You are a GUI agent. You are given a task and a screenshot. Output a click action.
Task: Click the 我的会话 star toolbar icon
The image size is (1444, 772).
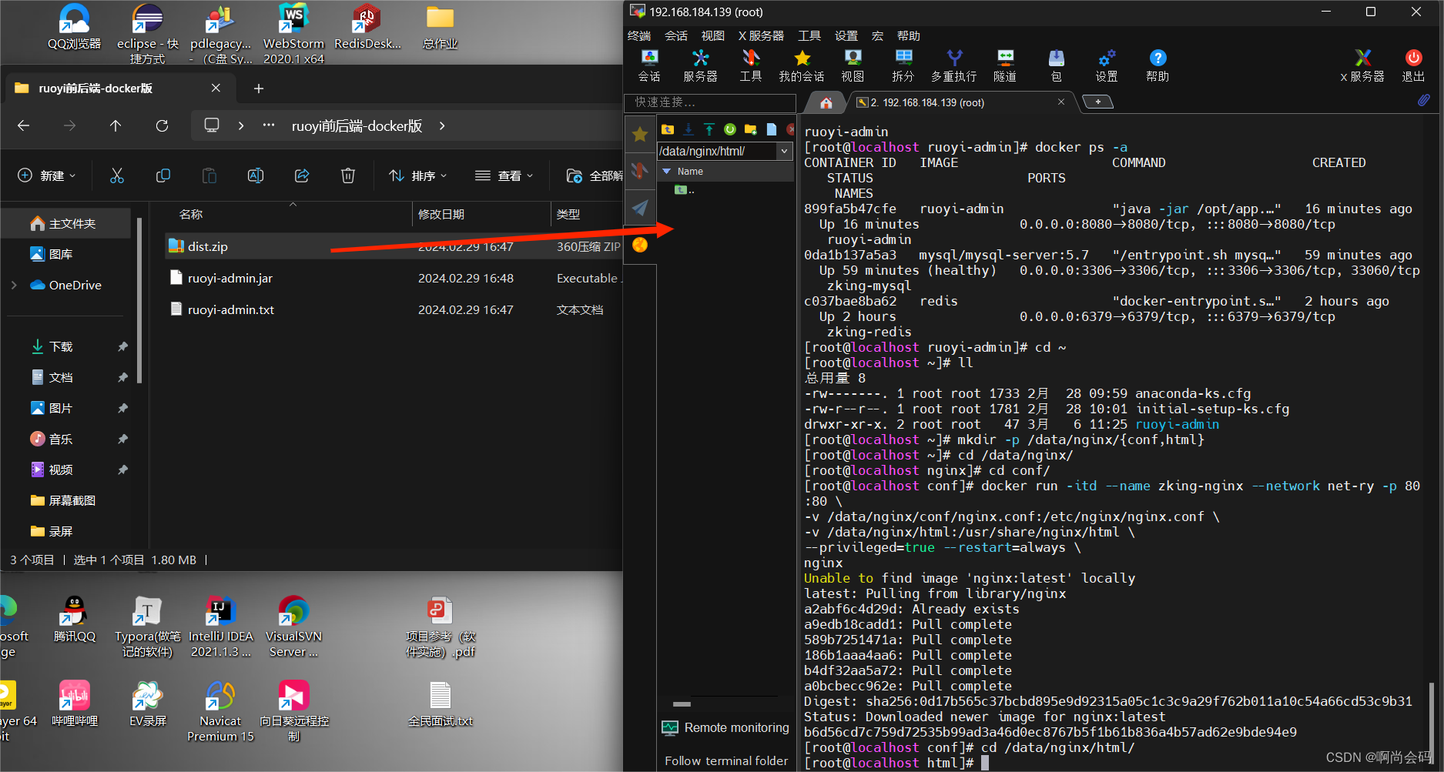click(802, 65)
